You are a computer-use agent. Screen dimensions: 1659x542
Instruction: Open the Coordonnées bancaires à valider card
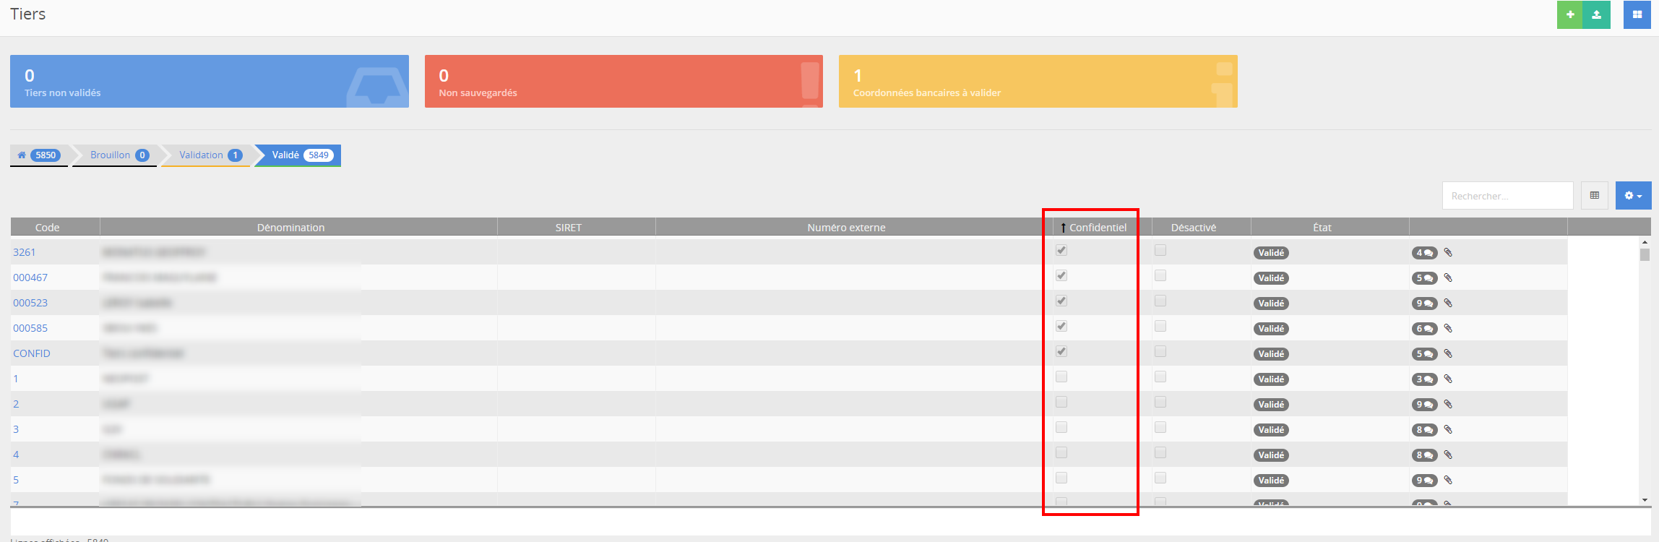click(1038, 82)
